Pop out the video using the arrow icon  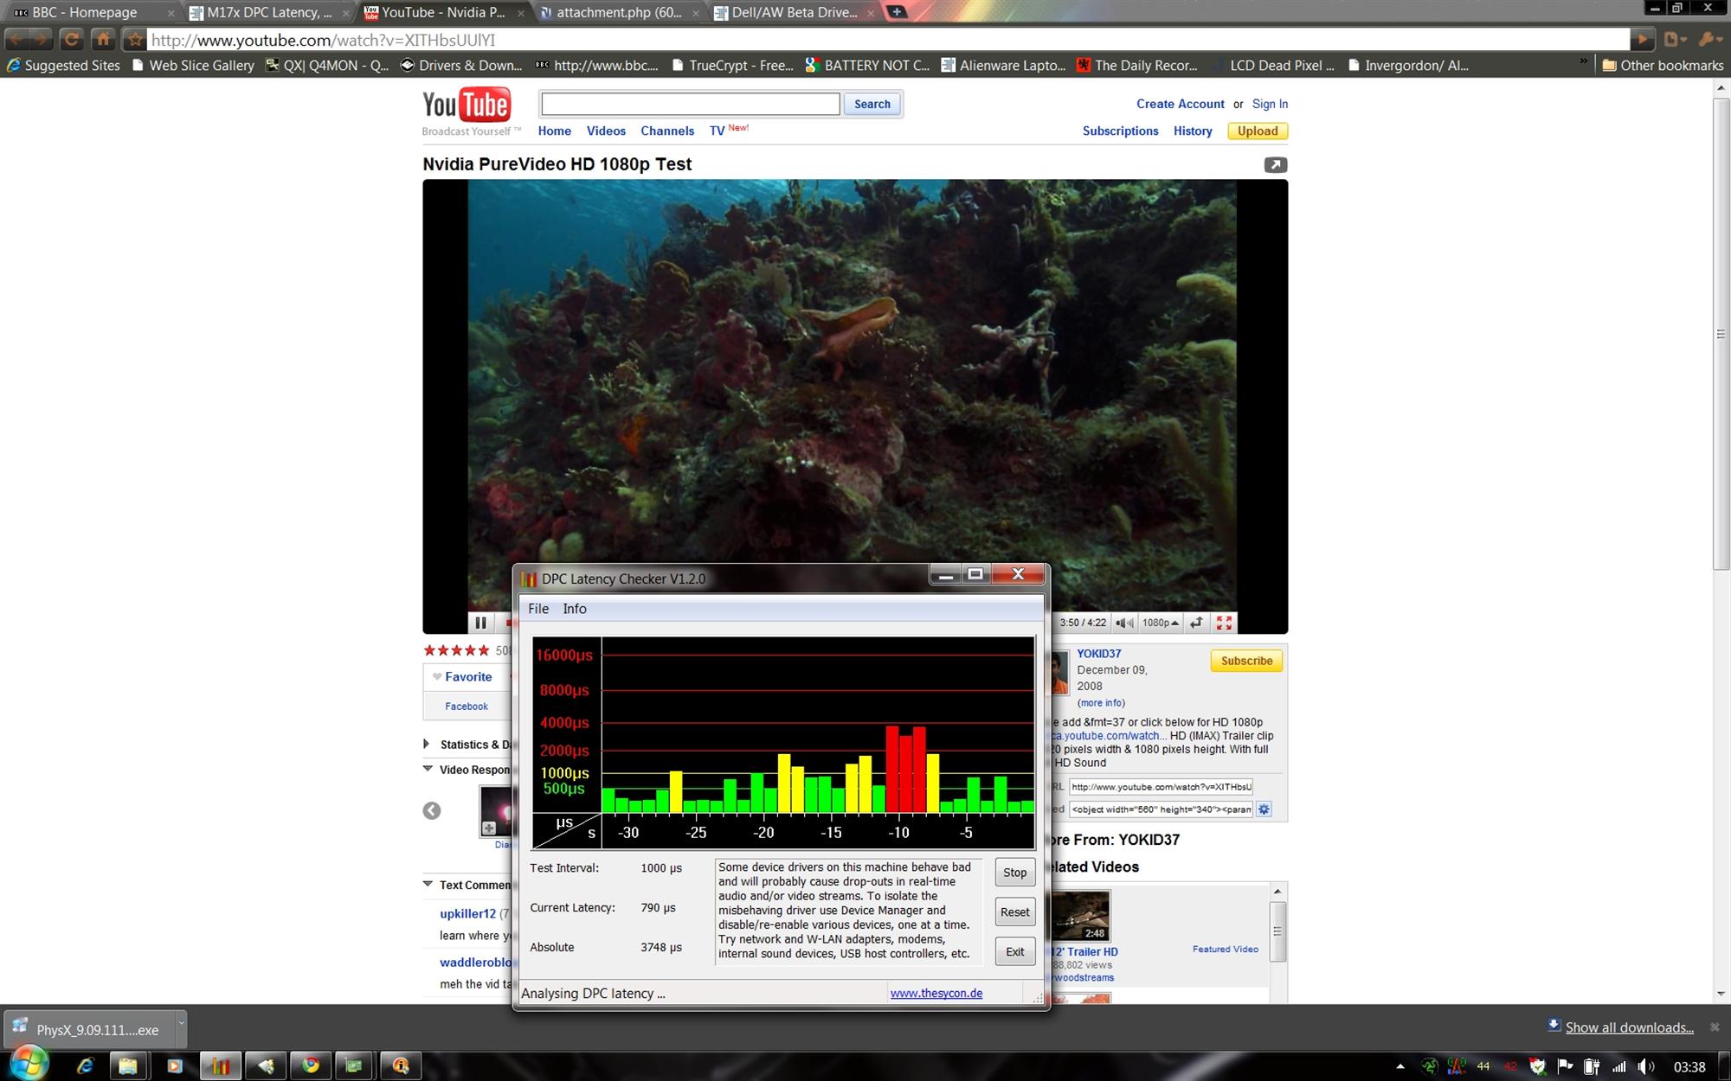(x=1275, y=165)
